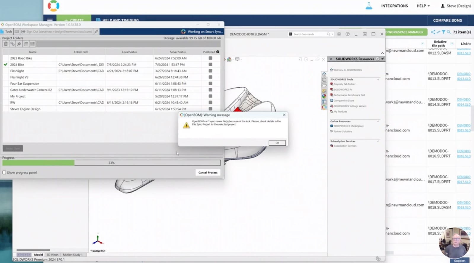The height and width of the screenshot is (263, 474).
Task: Click the filter funnel icon in the OpenBOM web toolbar
Action: 443,32
